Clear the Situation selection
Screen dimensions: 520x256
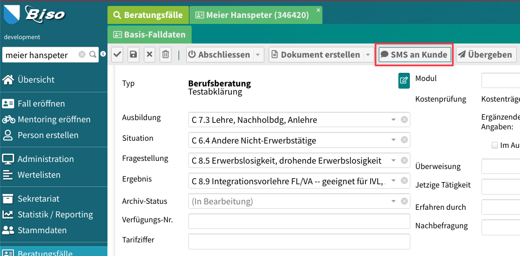[x=404, y=140]
